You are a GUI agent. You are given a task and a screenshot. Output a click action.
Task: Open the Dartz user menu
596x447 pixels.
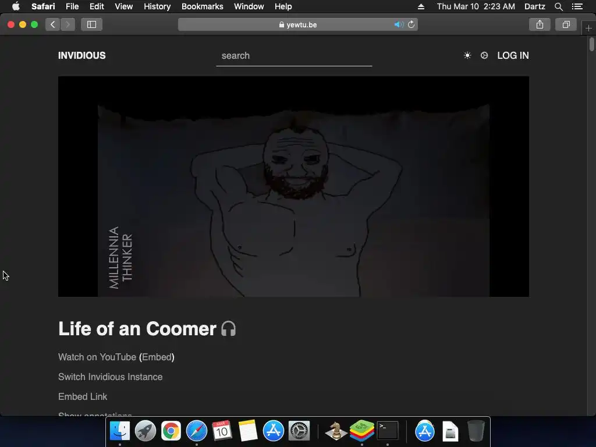click(x=534, y=6)
